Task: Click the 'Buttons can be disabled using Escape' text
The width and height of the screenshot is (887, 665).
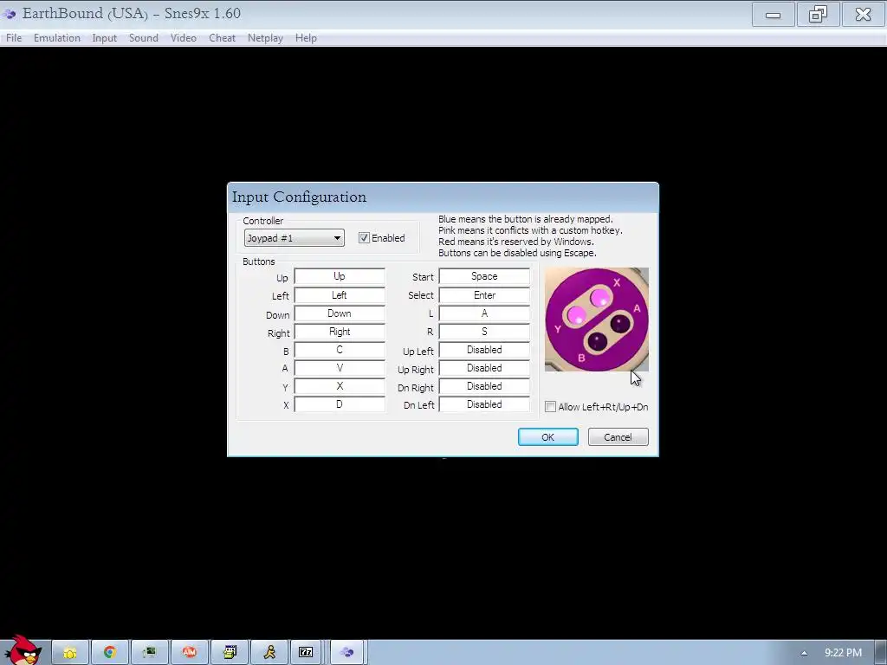Action: pos(517,253)
